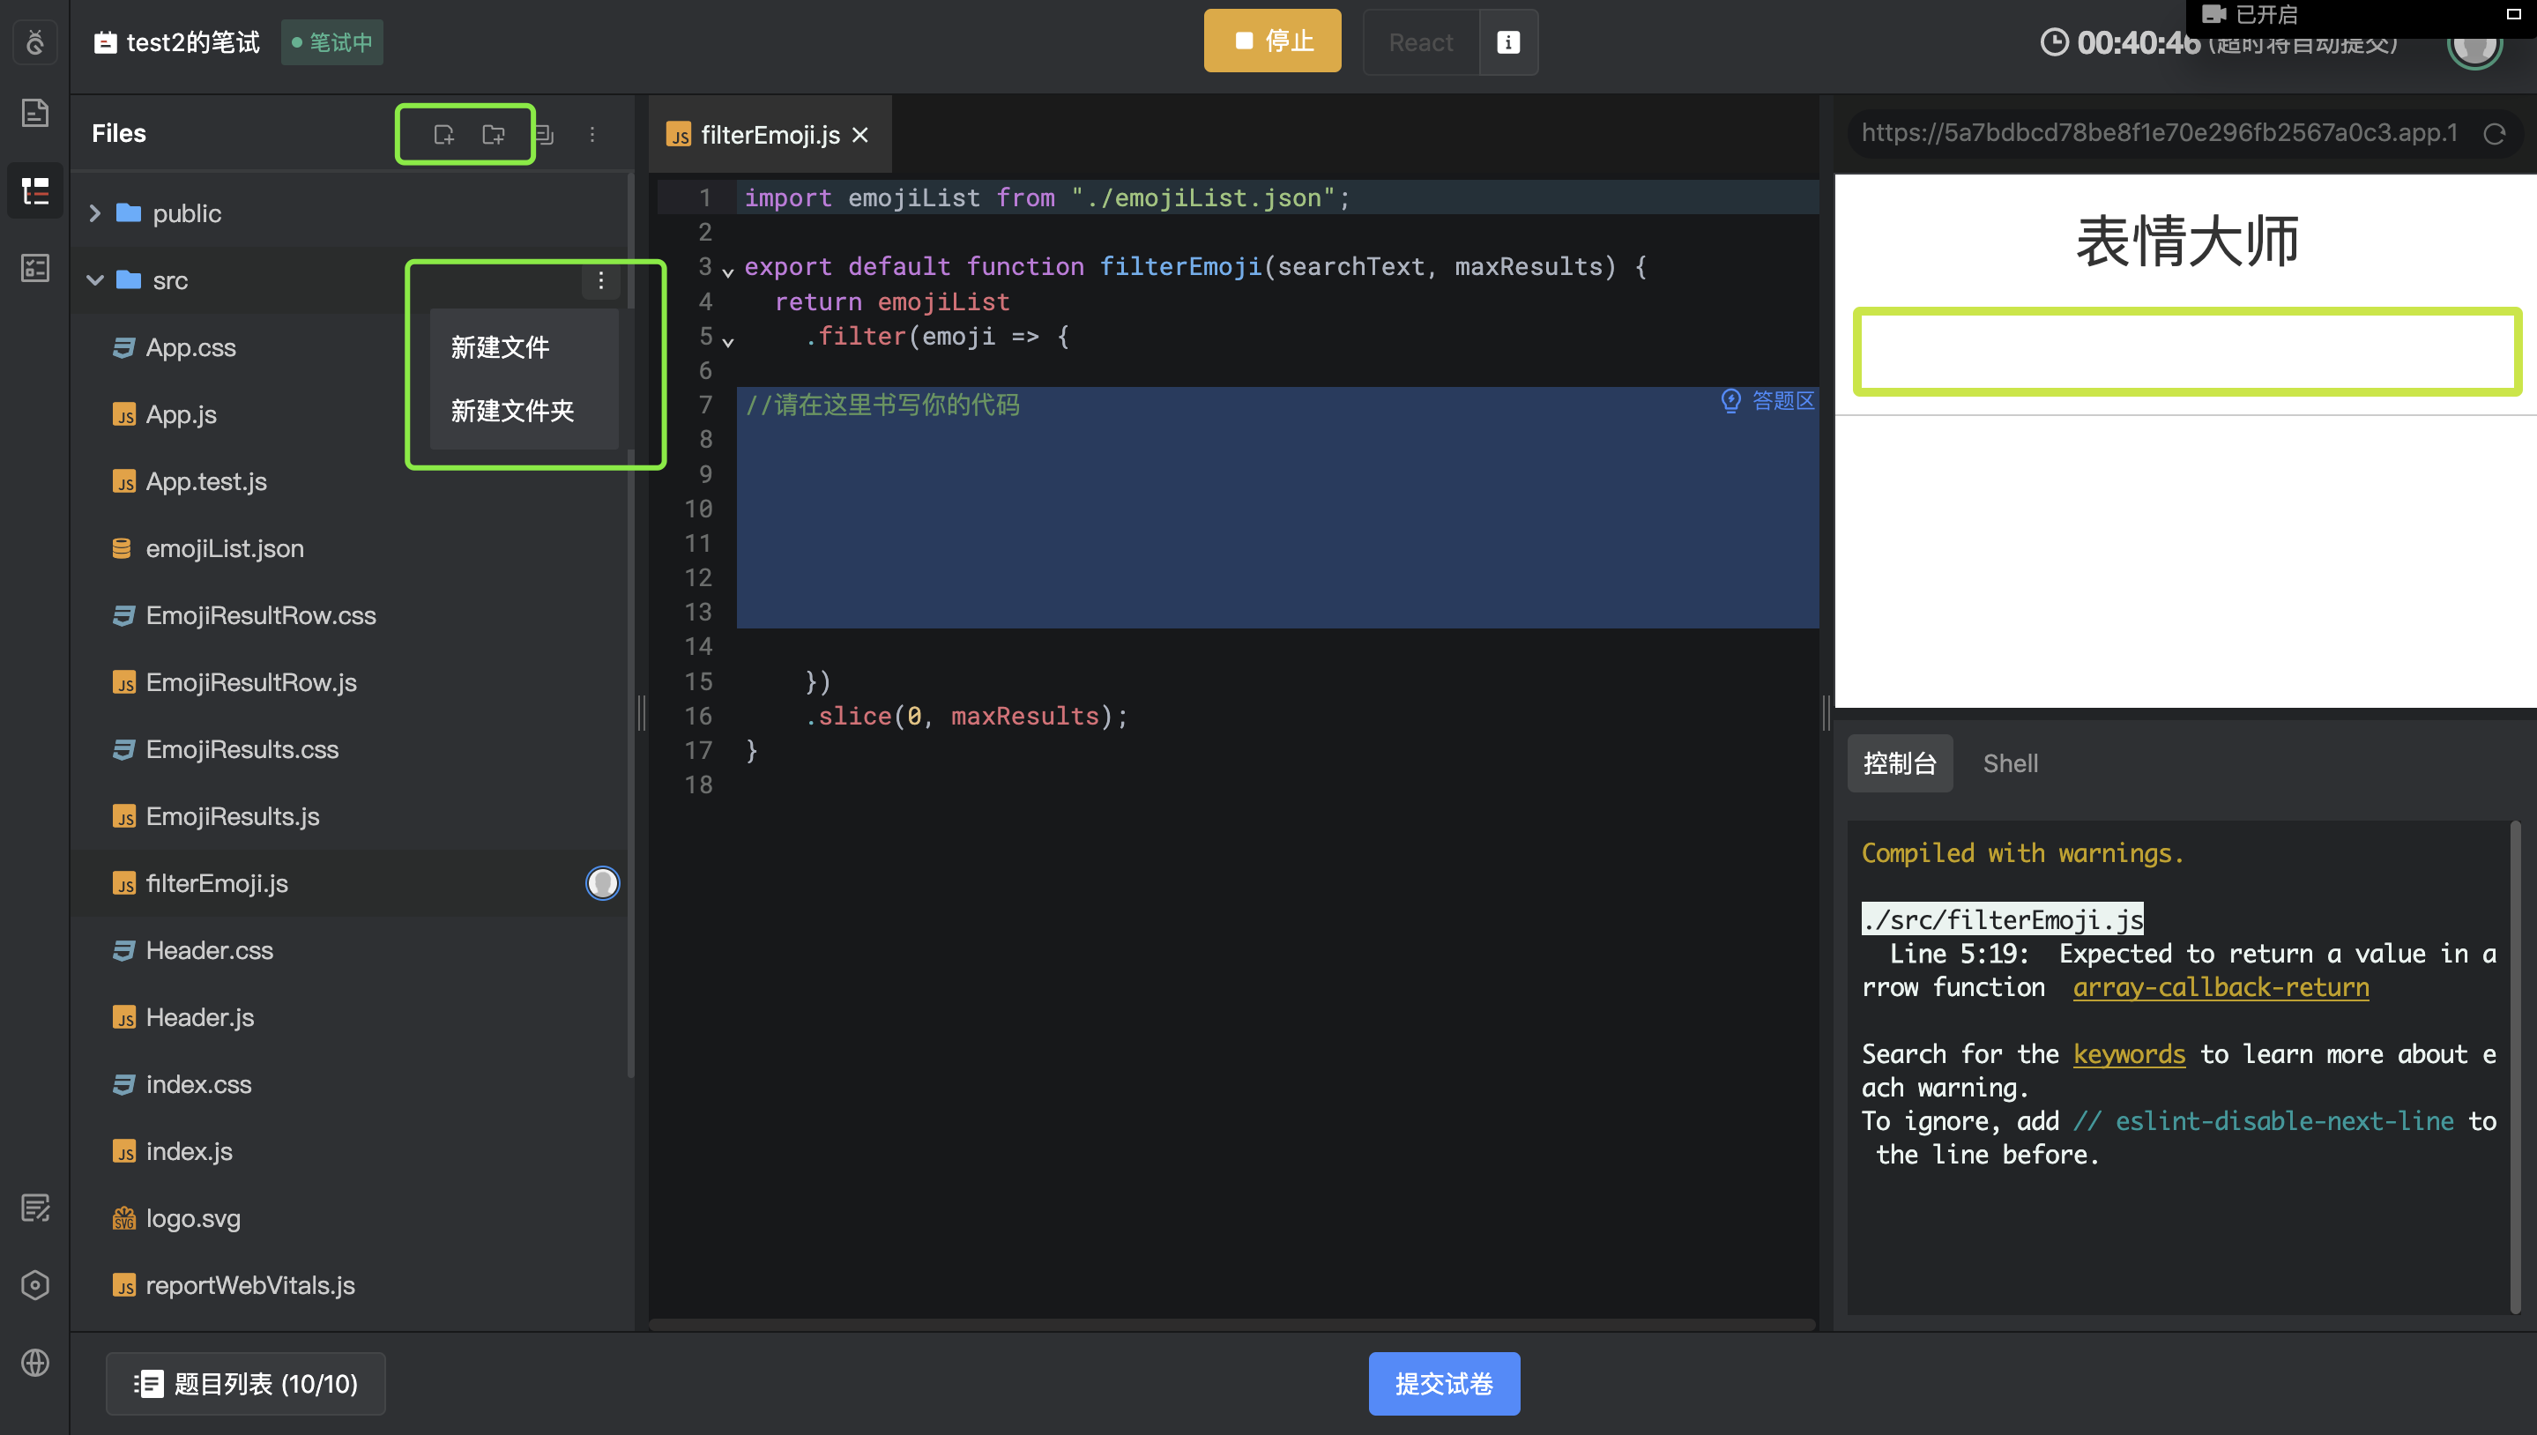Click inside the answer area at line 7
The width and height of the screenshot is (2537, 1435).
(x=1276, y=404)
